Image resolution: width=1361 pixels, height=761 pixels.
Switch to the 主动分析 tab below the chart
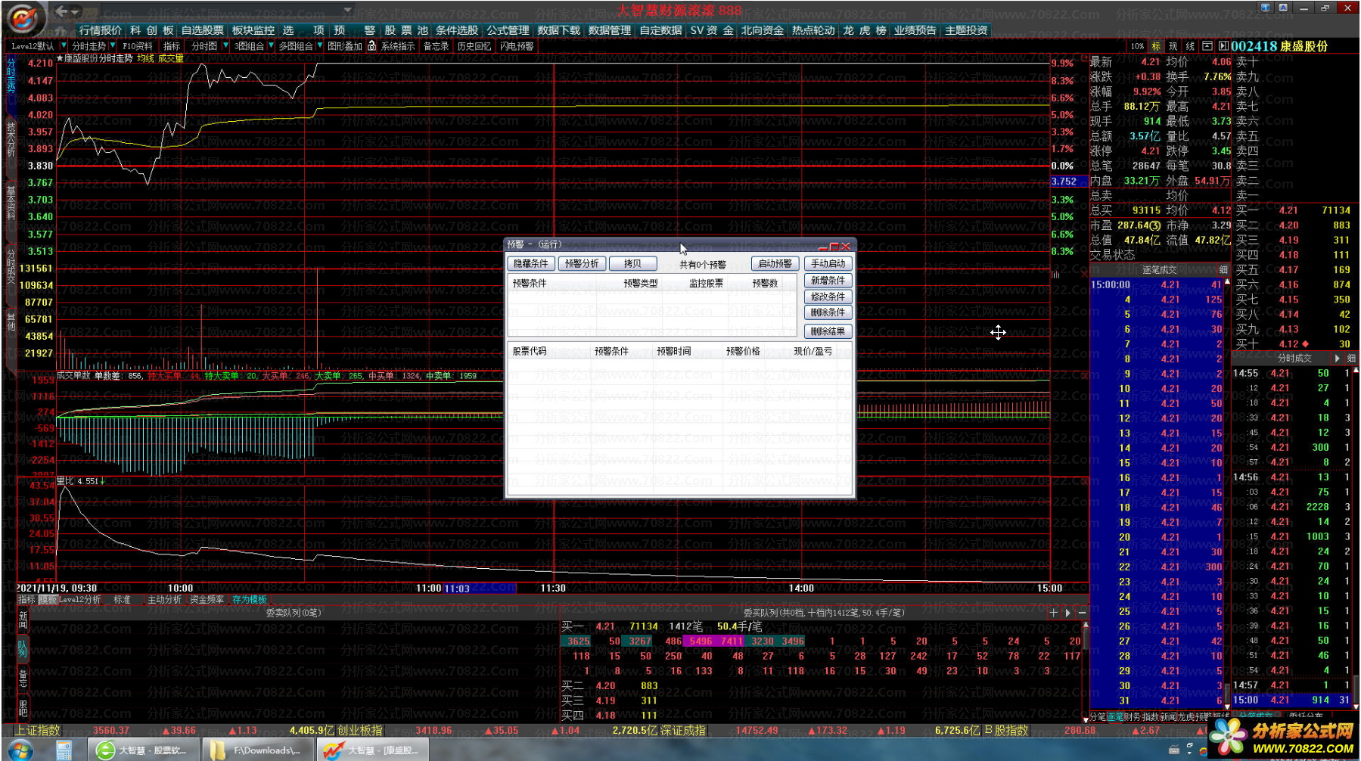tap(164, 599)
